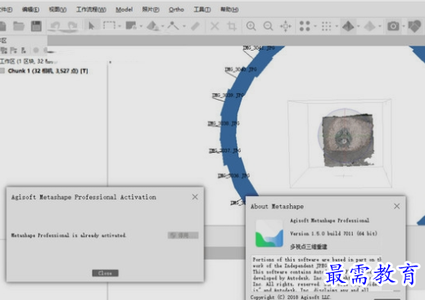Zoom in with the magnifier plus icon
The height and width of the screenshot is (300, 425).
click(x=251, y=26)
